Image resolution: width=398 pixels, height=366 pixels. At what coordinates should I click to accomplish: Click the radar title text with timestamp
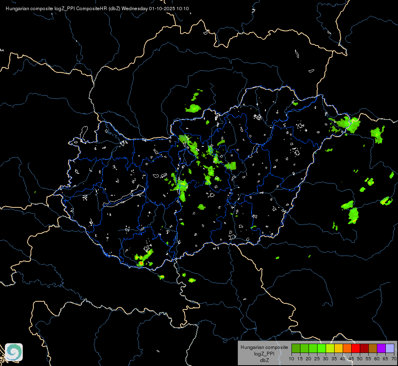point(97,9)
